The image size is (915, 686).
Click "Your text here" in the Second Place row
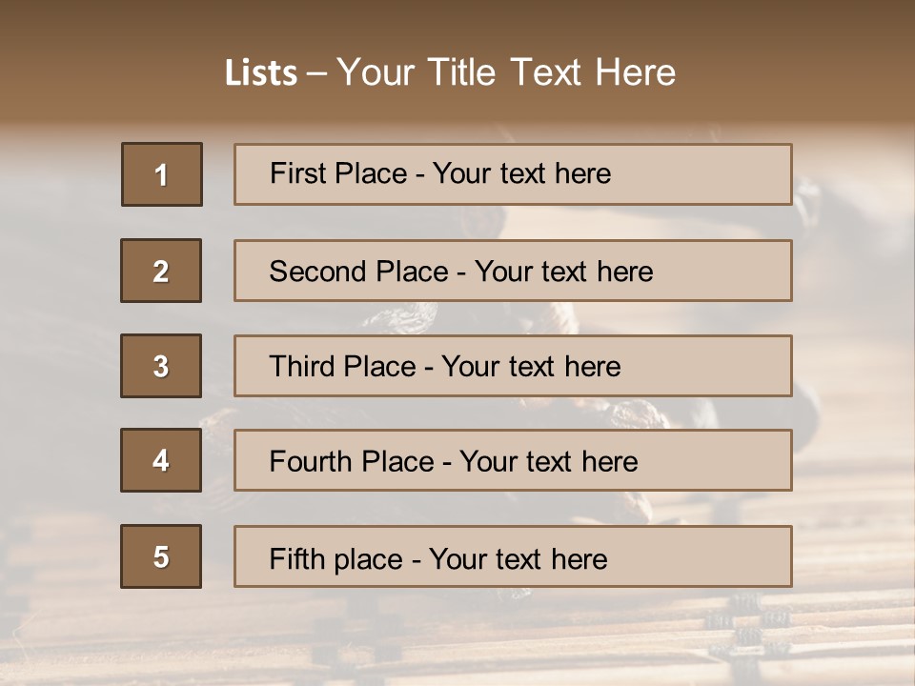click(x=563, y=272)
